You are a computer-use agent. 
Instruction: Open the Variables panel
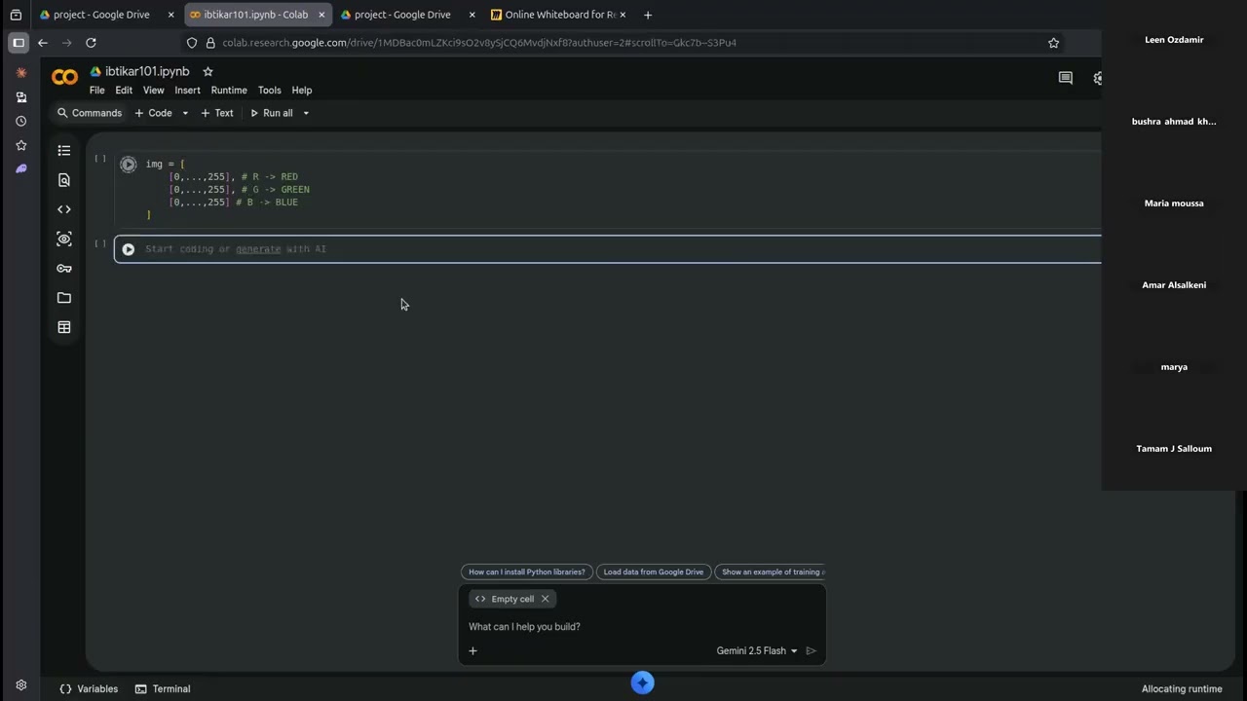pyautogui.click(x=89, y=688)
